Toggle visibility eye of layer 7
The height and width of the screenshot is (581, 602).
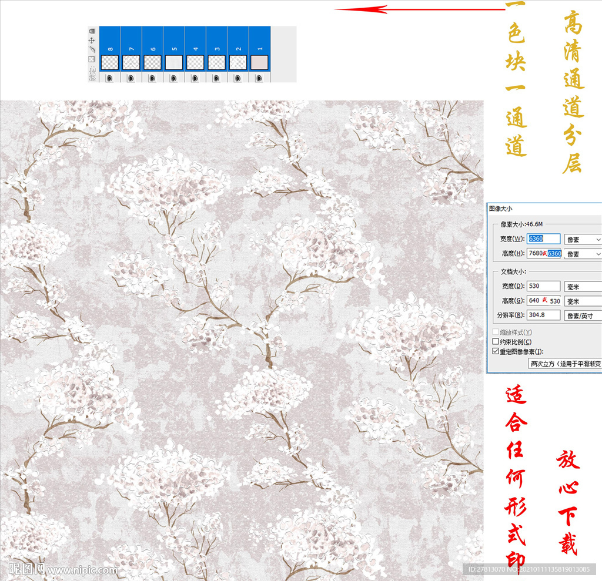(131, 78)
